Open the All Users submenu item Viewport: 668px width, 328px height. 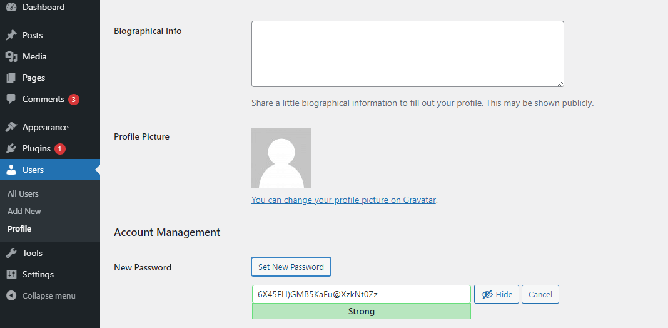23,193
